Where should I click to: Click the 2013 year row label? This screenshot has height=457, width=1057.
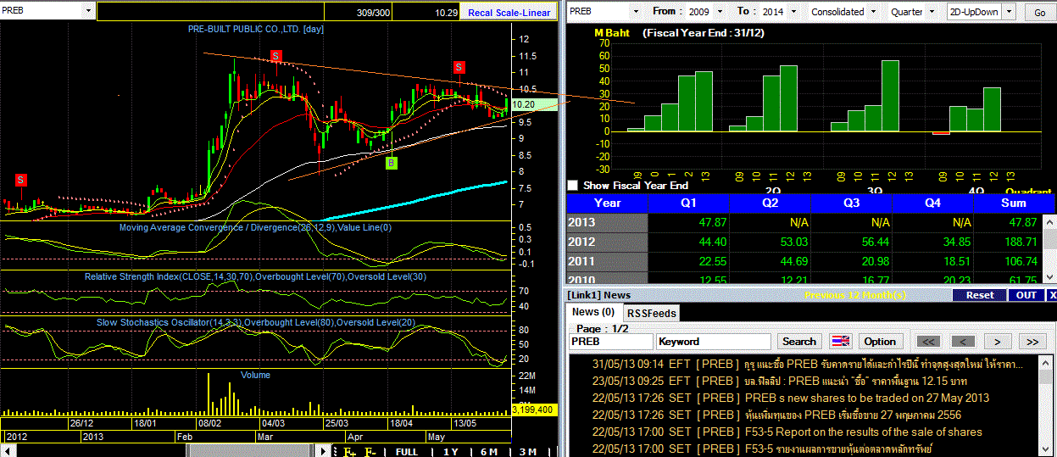pos(607,222)
